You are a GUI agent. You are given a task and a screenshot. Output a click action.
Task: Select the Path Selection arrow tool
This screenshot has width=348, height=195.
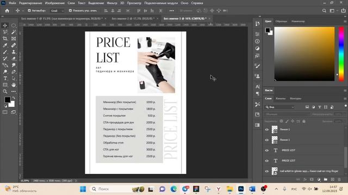(14, 78)
